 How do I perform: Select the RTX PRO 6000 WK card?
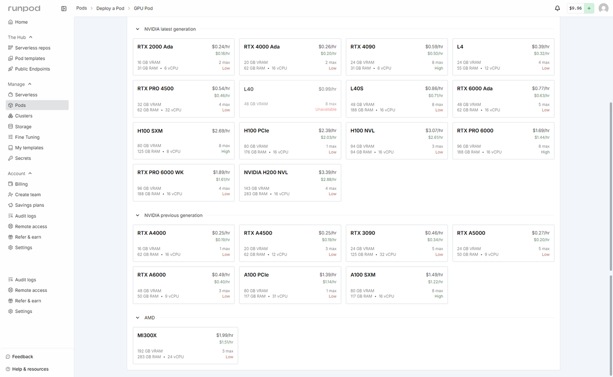[x=183, y=183]
